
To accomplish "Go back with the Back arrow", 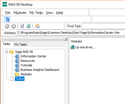I will (x=7, y=26).
